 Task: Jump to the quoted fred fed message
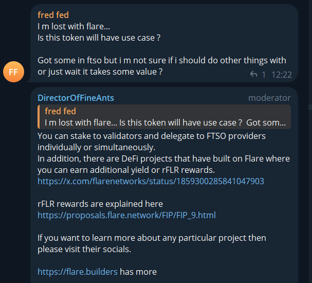click(x=164, y=117)
